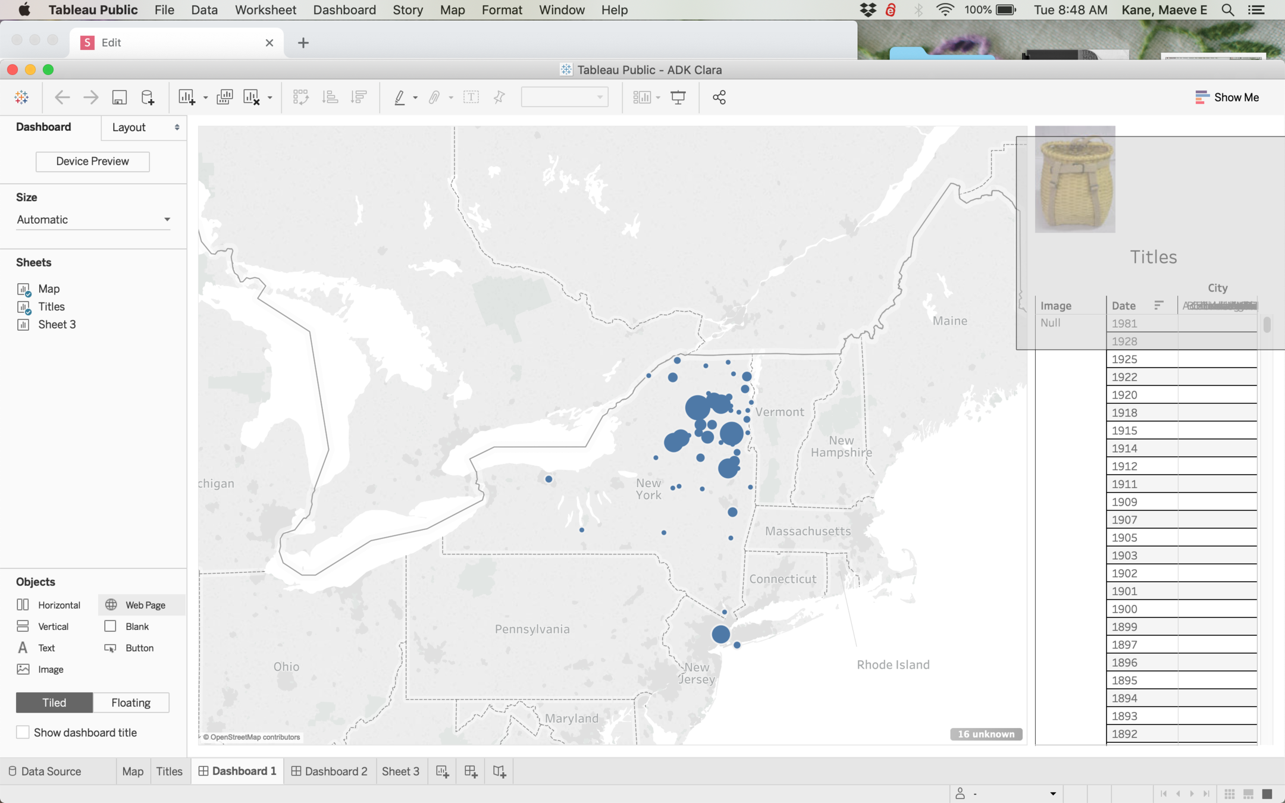Switch object placement to Floating
Screen dimensions: 1285x803
(x=131, y=702)
